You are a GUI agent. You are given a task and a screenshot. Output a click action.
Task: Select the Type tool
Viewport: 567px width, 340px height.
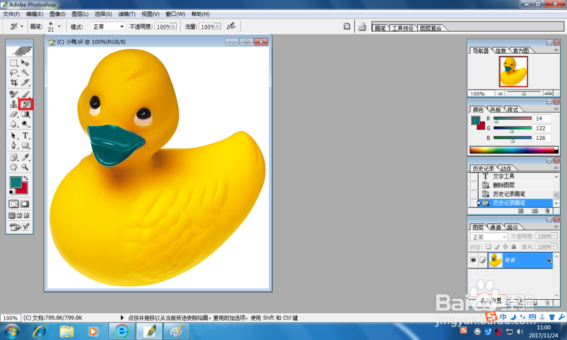click(x=26, y=136)
